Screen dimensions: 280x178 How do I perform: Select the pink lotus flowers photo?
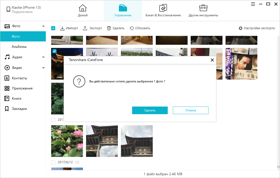click(67, 141)
